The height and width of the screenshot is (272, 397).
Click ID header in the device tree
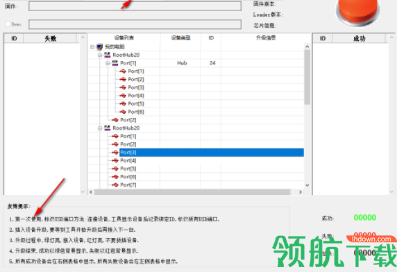[211, 38]
